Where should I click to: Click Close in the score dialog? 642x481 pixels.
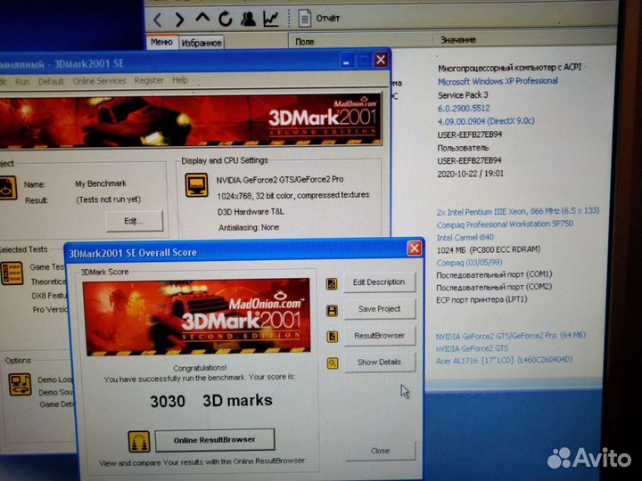(380, 451)
